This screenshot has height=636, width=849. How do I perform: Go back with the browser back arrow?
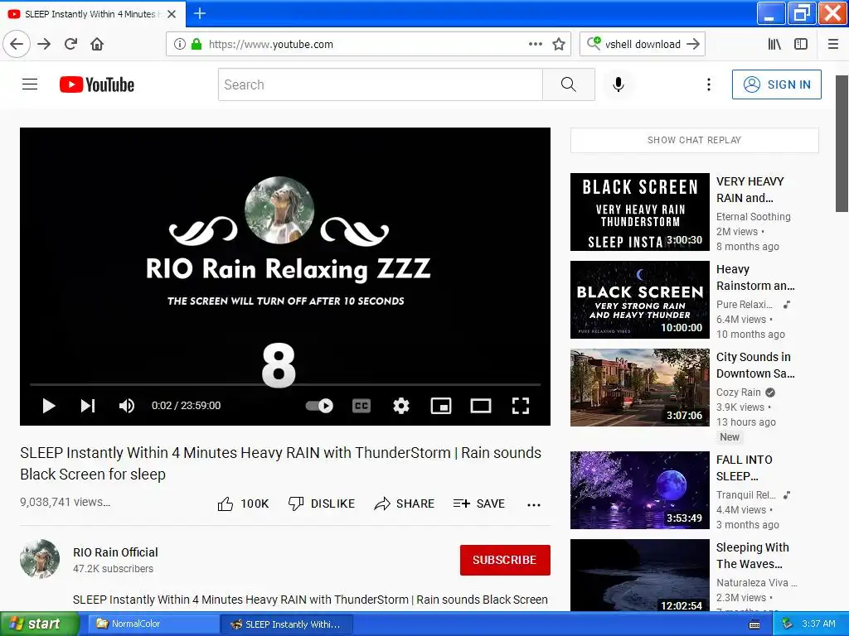[17, 44]
